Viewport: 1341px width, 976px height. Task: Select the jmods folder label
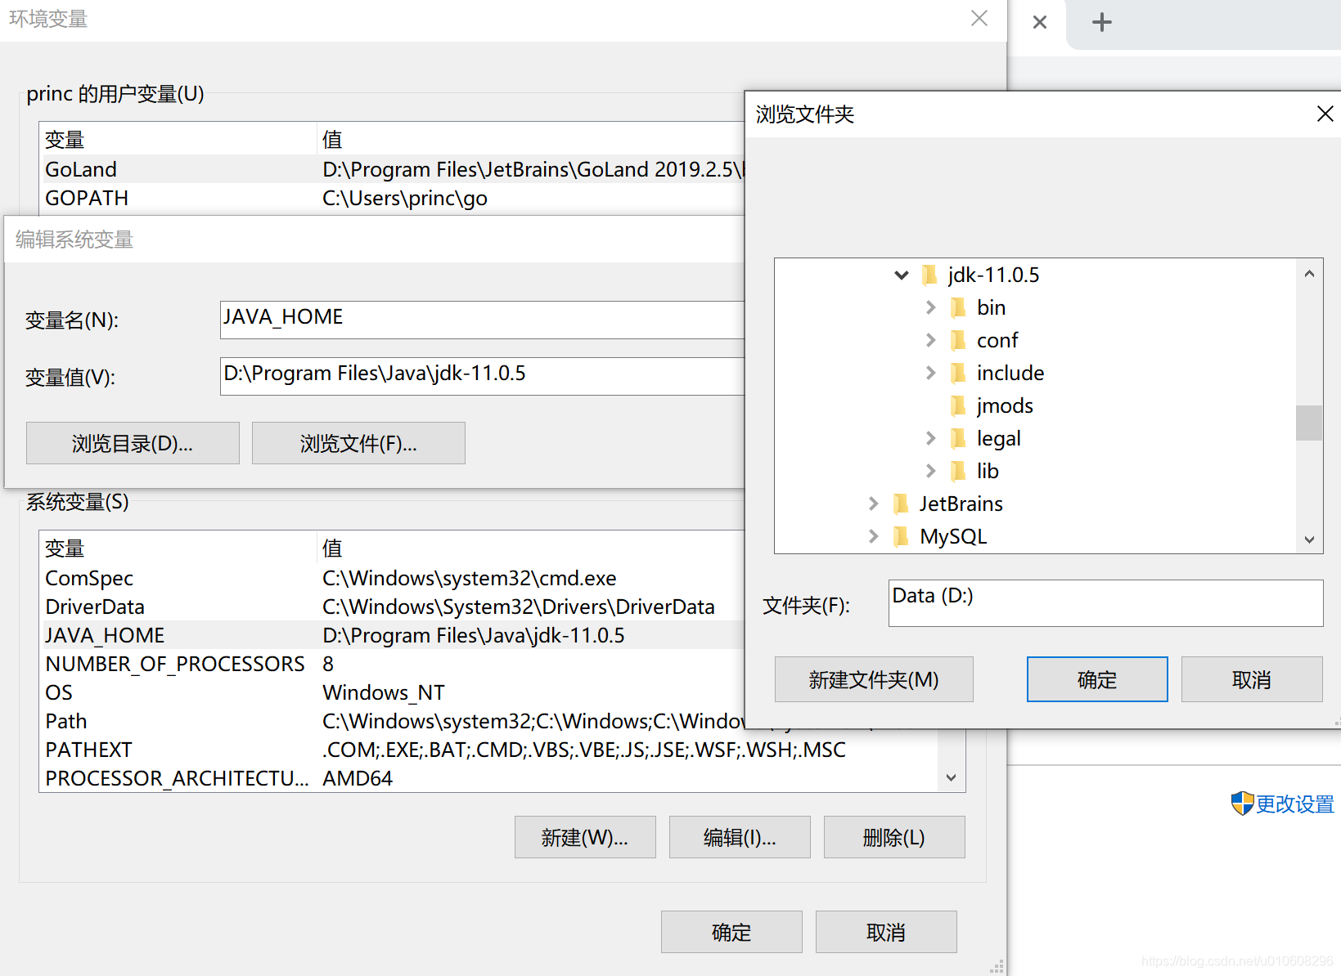pos(1005,405)
